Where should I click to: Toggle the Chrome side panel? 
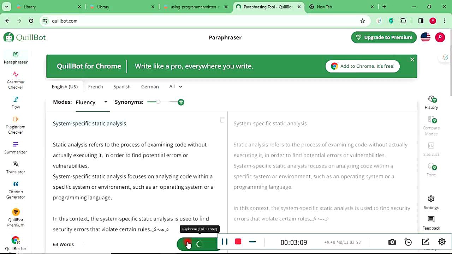pyautogui.click(x=421, y=21)
